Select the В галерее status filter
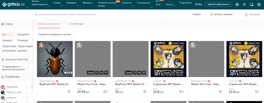This screenshot has height=103, width=264. click(x=23, y=40)
